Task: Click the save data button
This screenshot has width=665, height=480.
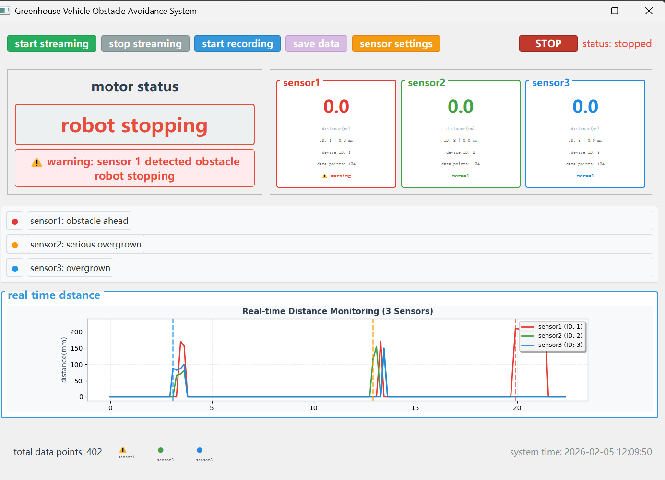Action: (x=316, y=44)
